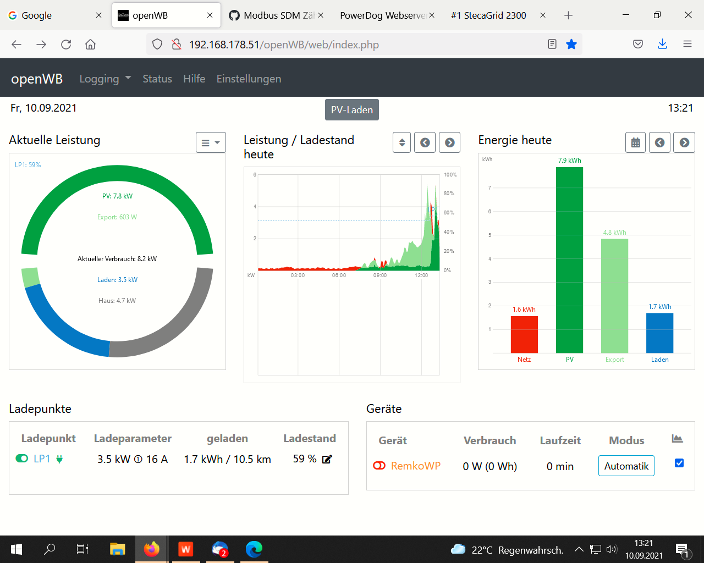Reload the openWB page

coord(66,45)
